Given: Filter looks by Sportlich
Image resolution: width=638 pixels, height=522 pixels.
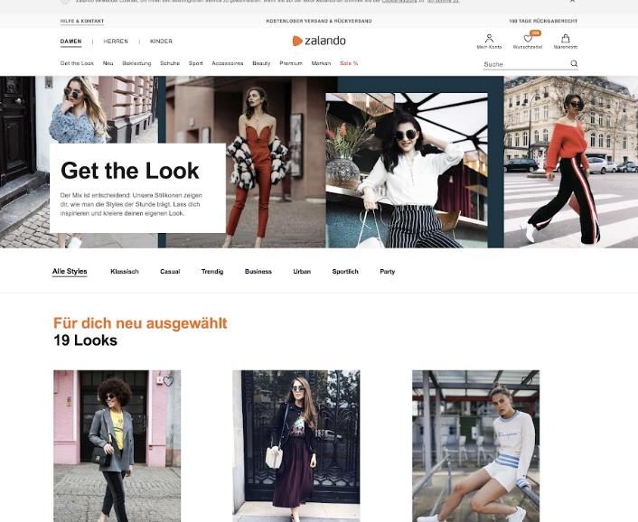Looking at the screenshot, I should (x=345, y=272).
